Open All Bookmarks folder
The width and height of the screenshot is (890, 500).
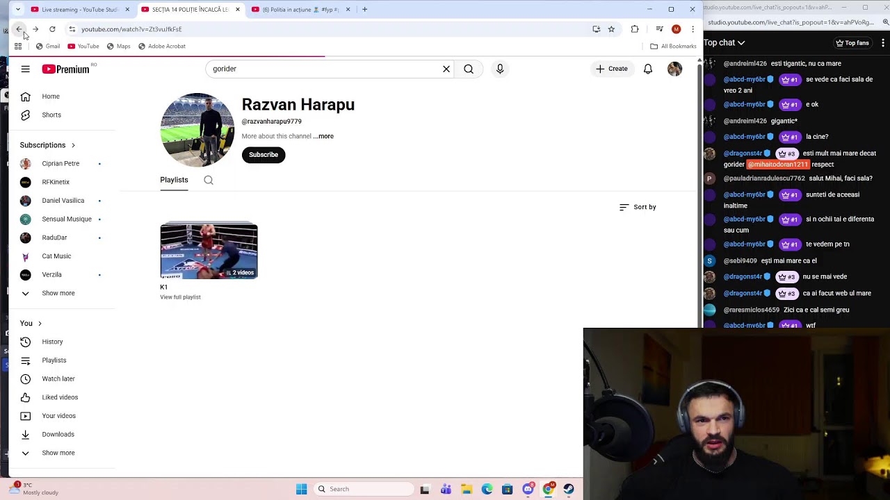pos(673,47)
